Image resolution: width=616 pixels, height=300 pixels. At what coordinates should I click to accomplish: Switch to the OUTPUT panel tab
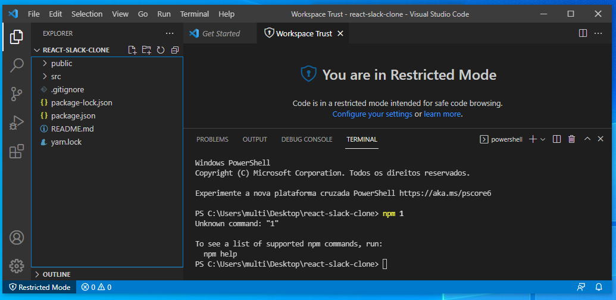tap(255, 139)
